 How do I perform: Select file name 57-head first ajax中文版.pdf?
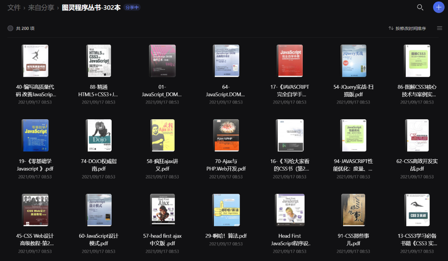[162, 240]
